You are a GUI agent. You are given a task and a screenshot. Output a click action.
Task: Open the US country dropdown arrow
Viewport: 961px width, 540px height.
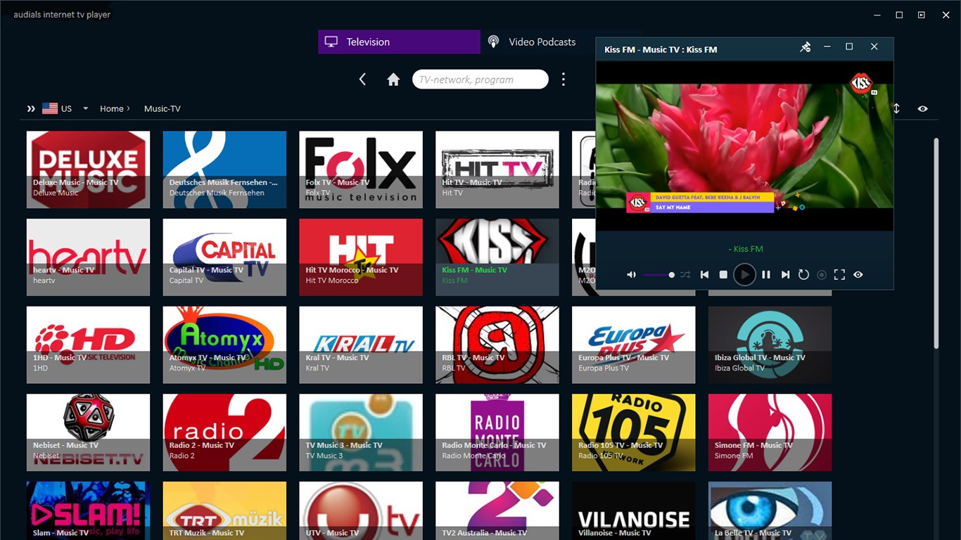(86, 109)
